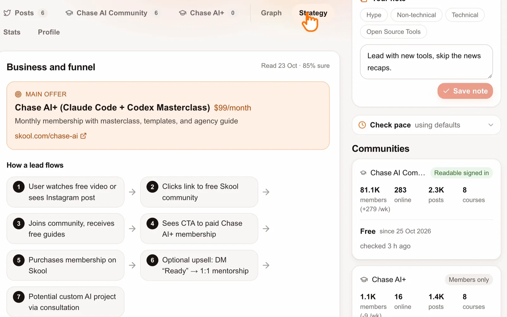507x317 pixels.
Task: Select step 1 User watches free video
Action: (x=65, y=192)
